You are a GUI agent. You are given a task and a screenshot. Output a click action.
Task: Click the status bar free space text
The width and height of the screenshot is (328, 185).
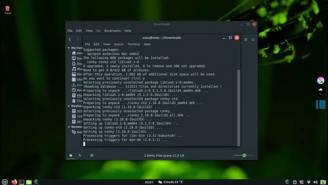tap(164, 155)
